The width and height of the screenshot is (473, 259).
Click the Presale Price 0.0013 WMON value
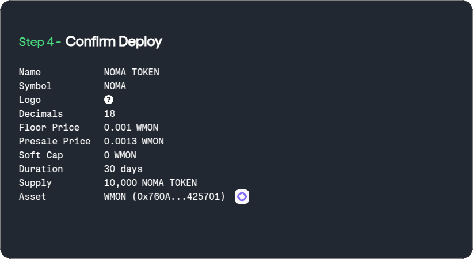coord(134,141)
